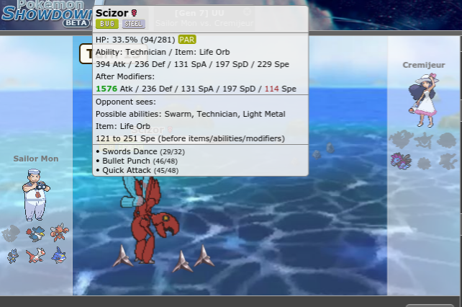Click the fainted grey Pokémon in Sailor Mon's team

pyautogui.click(x=11, y=233)
